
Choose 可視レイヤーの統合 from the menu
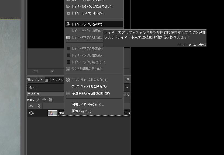point(88,104)
